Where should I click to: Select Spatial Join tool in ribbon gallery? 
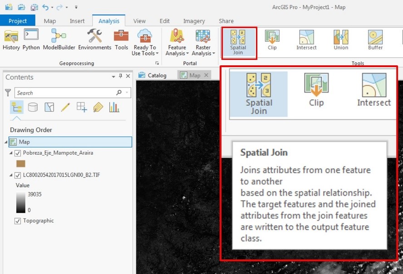point(238,42)
